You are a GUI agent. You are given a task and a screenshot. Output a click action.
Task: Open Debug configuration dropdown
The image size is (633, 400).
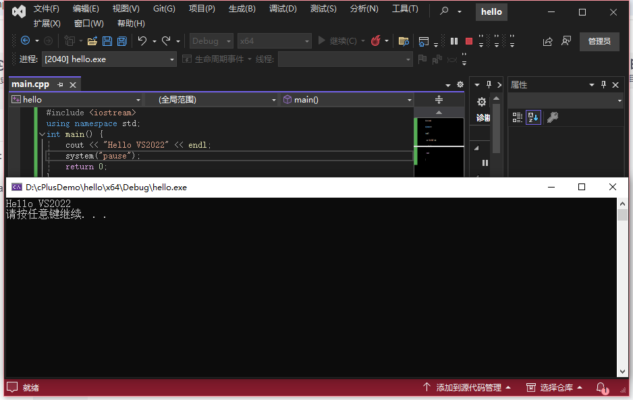(x=211, y=40)
